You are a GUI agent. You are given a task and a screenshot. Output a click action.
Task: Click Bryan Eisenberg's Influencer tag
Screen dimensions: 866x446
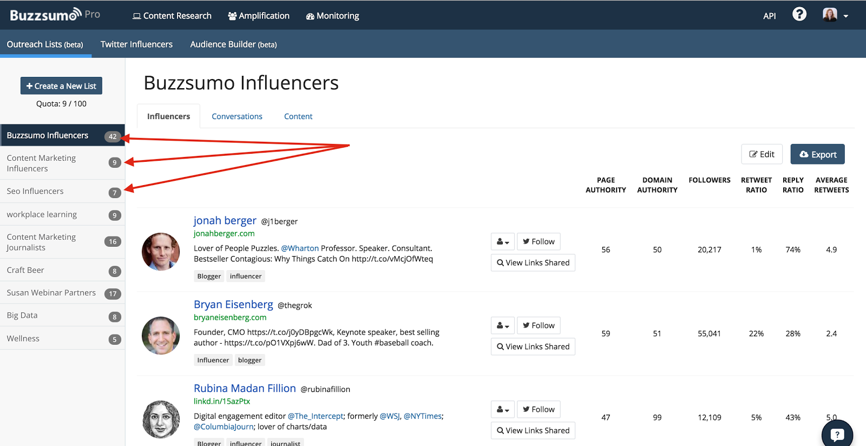point(213,360)
